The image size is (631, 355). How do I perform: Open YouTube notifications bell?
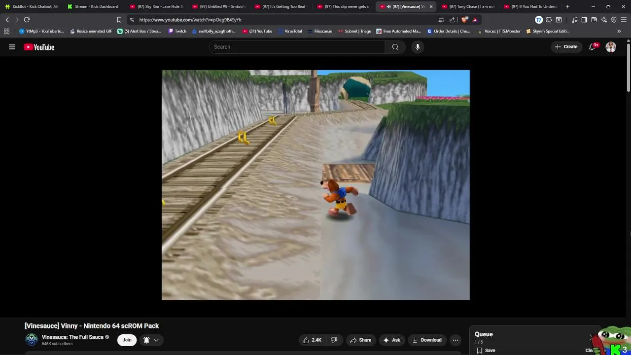click(x=592, y=47)
